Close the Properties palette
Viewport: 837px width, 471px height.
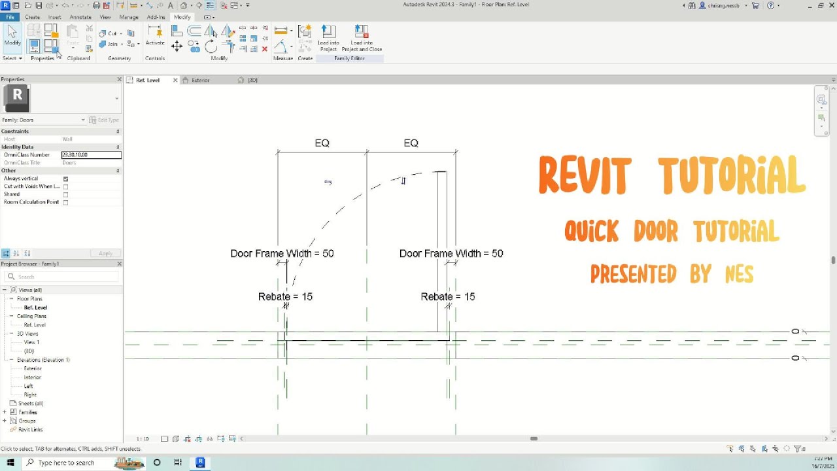tap(120, 79)
